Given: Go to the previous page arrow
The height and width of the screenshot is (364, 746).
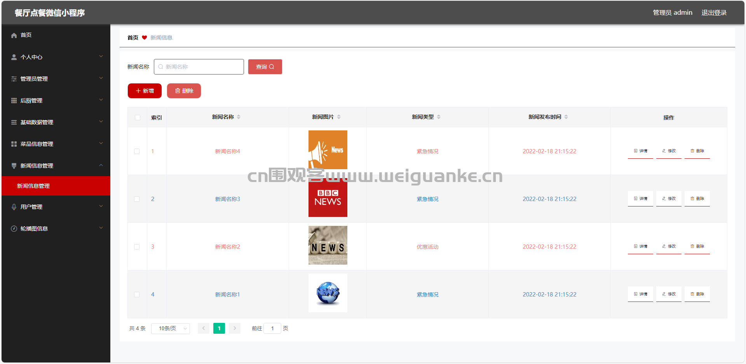Looking at the screenshot, I should tap(204, 328).
